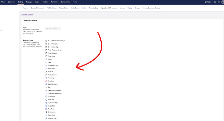Click the index Name input field

tap(53, 28)
